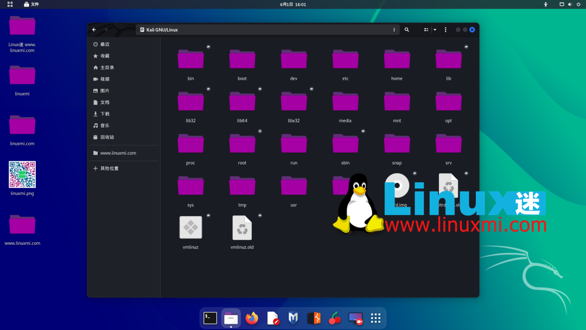Open the home folder
This screenshot has width=586, height=330.
[397, 59]
